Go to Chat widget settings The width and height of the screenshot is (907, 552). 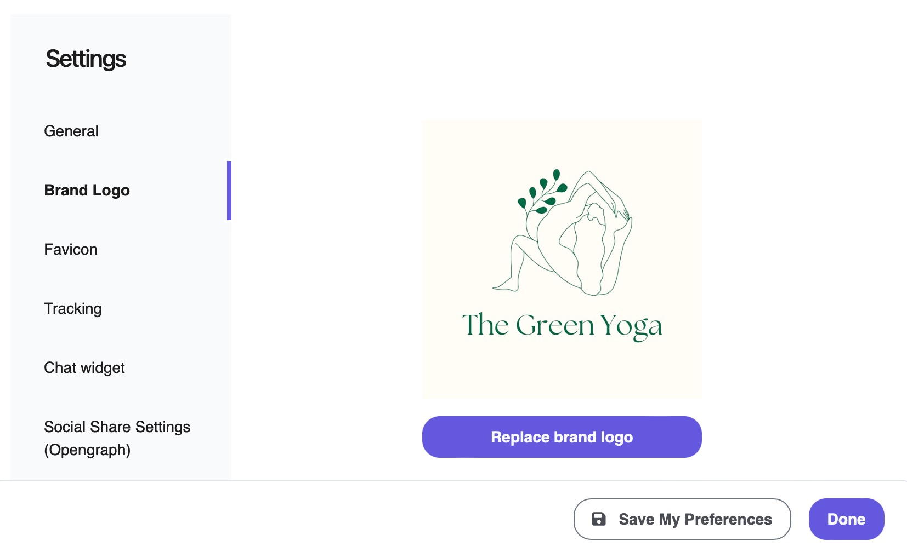(x=84, y=368)
